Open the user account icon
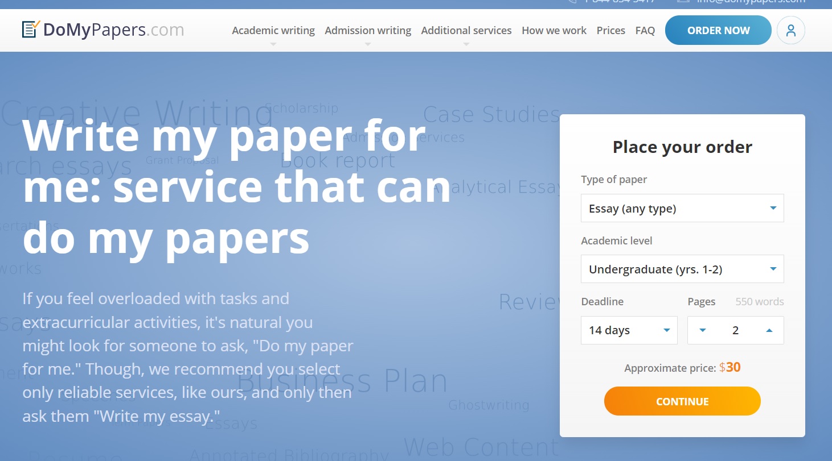Screen dimensions: 832x461 point(790,30)
